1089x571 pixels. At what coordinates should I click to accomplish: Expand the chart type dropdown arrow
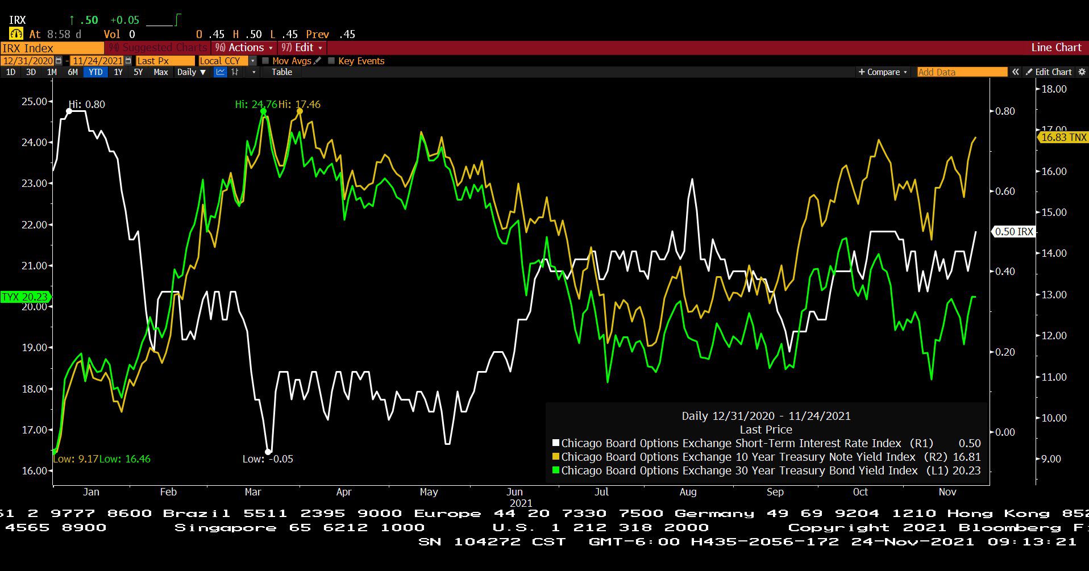[x=253, y=72]
